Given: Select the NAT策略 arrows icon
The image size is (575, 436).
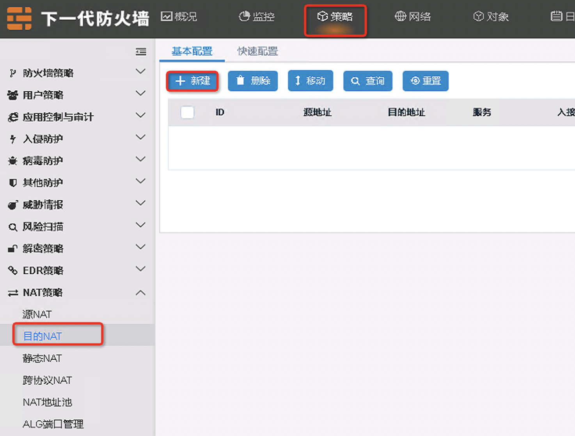Looking at the screenshot, I should pos(12,292).
